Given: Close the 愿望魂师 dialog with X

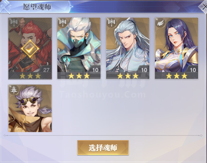Looking at the screenshot, I should (x=203, y=6).
